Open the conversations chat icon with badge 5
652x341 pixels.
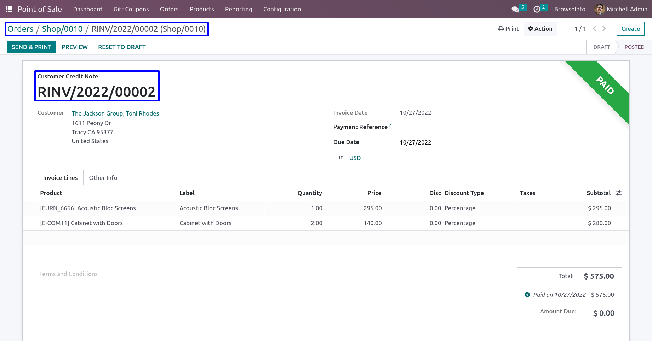point(515,10)
